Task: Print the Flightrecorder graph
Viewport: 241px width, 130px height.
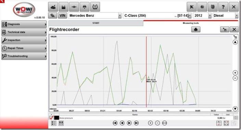Action: (x=196, y=29)
